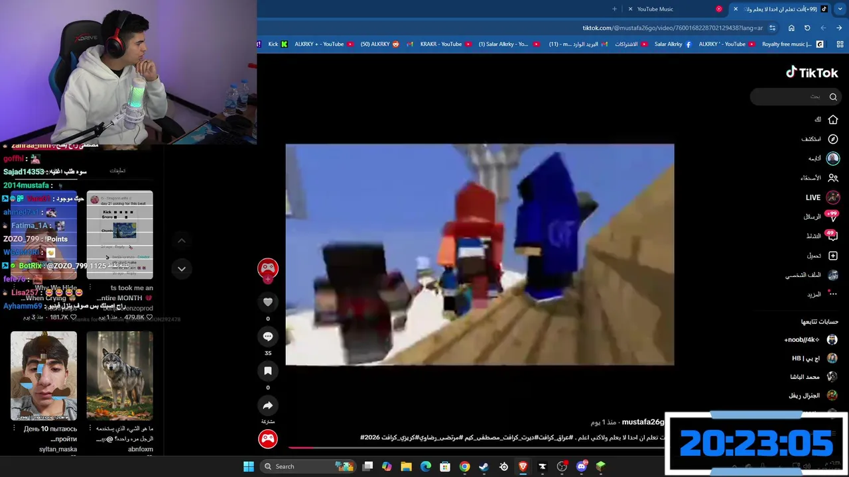Go to previous video with up chevron
Image resolution: width=849 pixels, height=477 pixels.
click(182, 240)
